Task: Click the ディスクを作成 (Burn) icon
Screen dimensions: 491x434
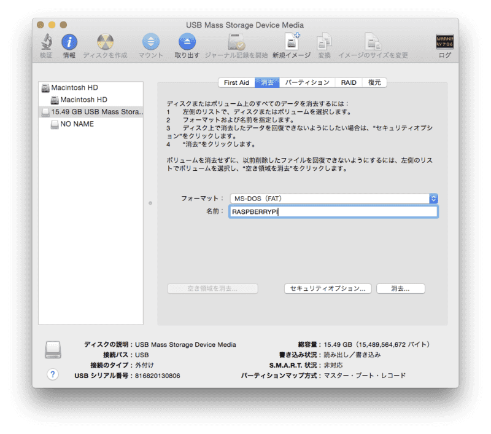Action: [105, 42]
